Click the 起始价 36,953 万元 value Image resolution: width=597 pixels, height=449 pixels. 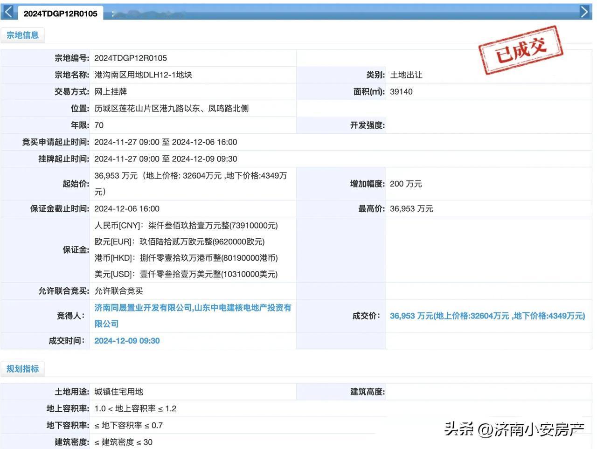(191, 184)
